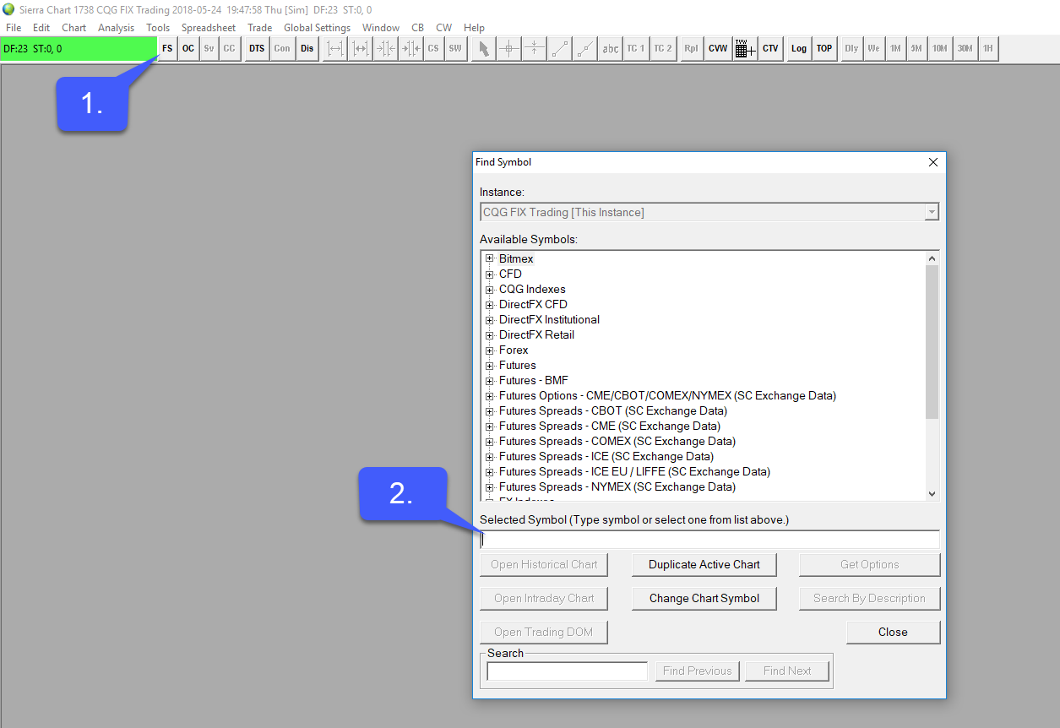Click the Search text field

[x=567, y=671]
